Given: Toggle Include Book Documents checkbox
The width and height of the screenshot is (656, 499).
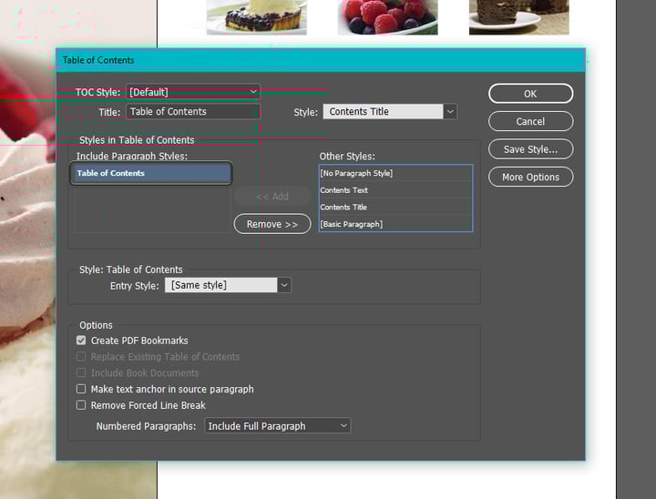Looking at the screenshot, I should (x=81, y=372).
